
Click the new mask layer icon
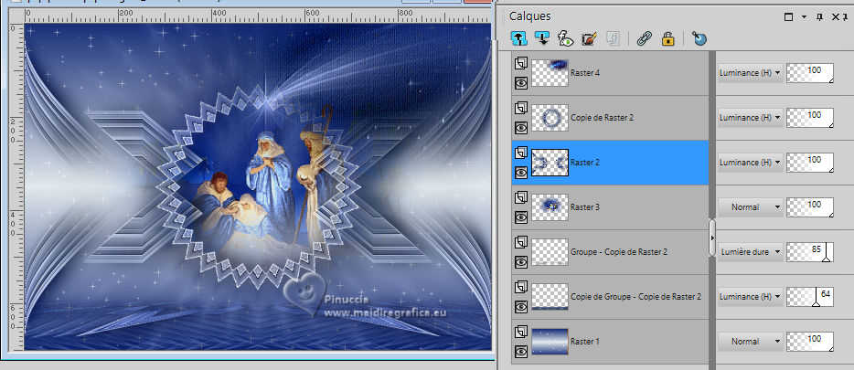click(699, 38)
